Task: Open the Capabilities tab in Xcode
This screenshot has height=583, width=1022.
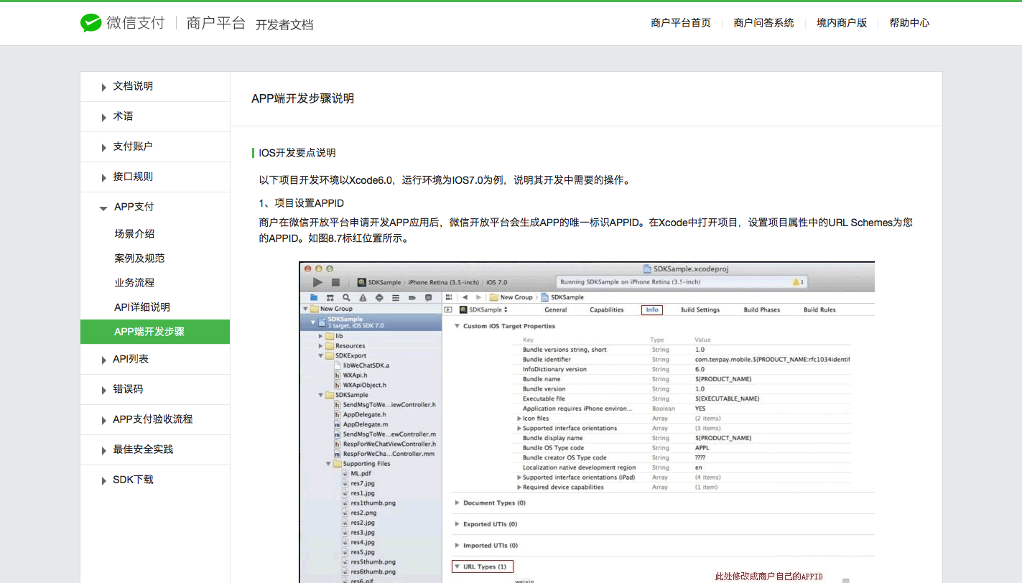Action: [607, 309]
